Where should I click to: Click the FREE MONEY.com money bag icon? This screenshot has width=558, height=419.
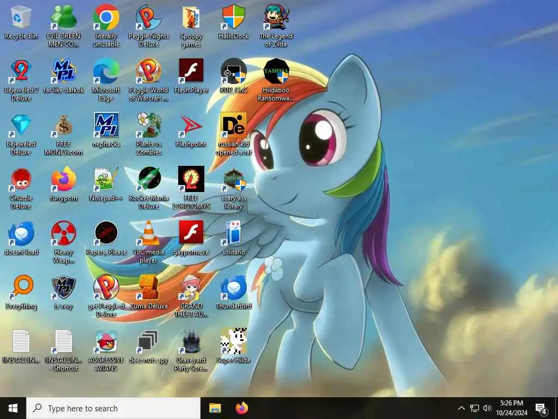click(64, 125)
